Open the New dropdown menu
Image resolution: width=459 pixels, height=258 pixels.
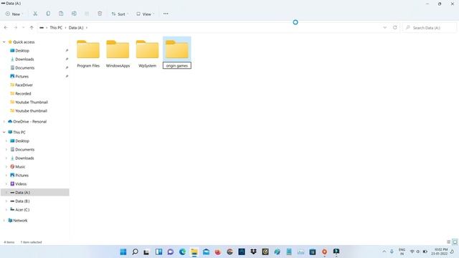[x=14, y=14]
